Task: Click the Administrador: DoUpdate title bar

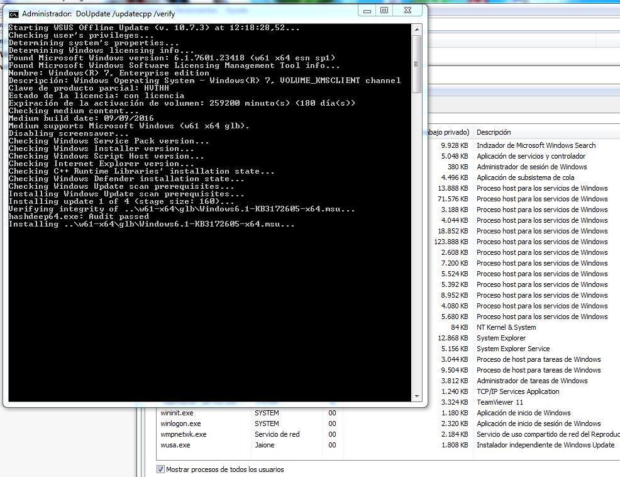Action: click(x=189, y=13)
